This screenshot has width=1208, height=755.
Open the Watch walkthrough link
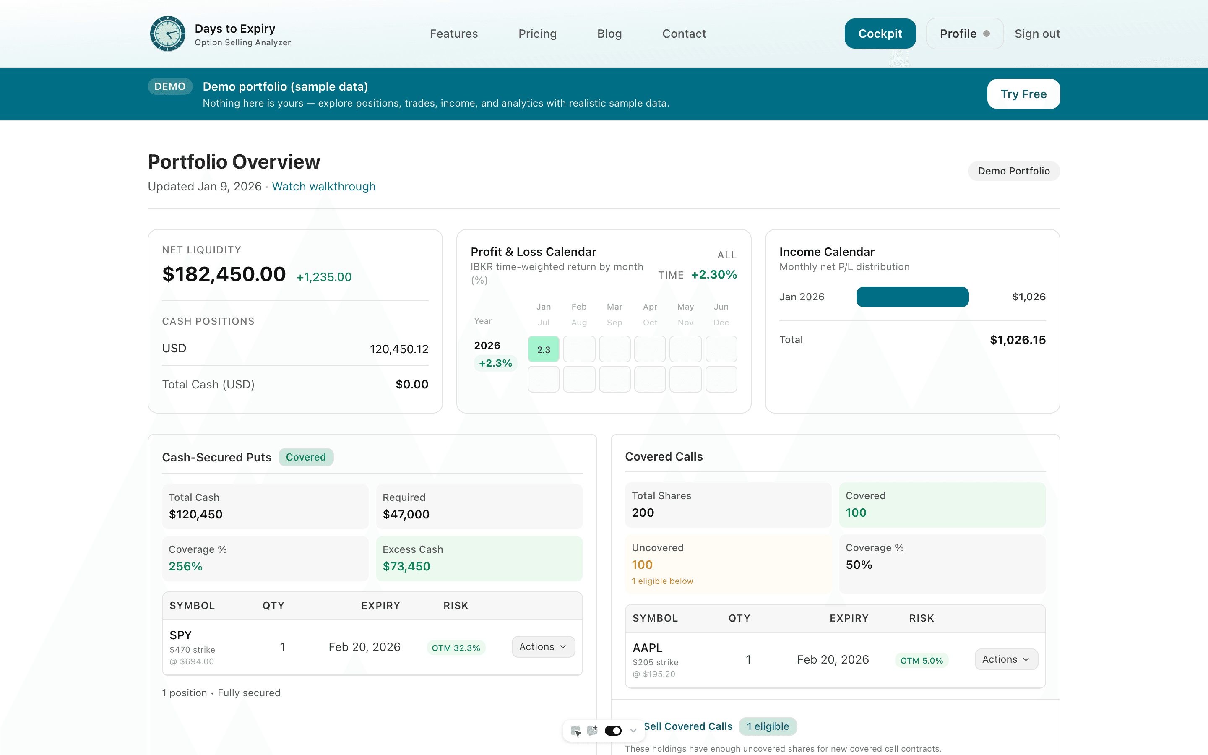click(x=323, y=186)
